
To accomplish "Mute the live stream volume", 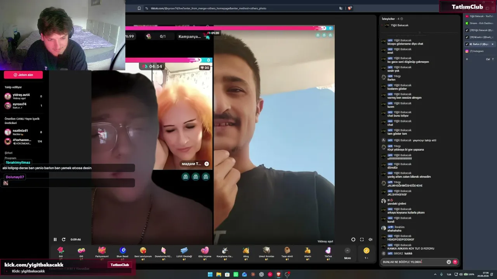I will (x=370, y=239).
